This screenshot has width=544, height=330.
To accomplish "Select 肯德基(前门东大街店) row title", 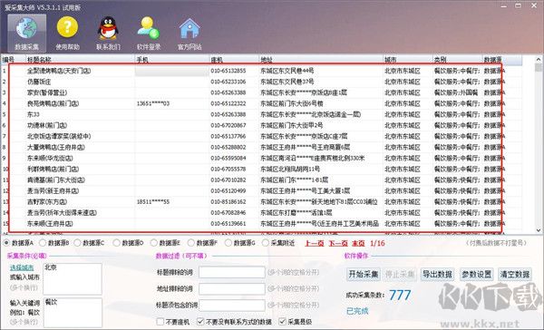I will 56,180.
